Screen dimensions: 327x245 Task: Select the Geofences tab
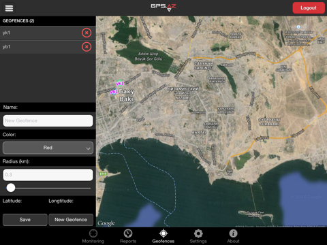(x=163, y=236)
